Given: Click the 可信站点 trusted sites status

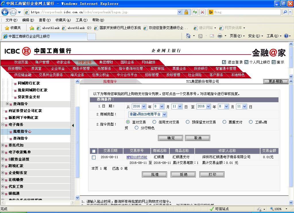Looking at the screenshot, I should 219,209.
